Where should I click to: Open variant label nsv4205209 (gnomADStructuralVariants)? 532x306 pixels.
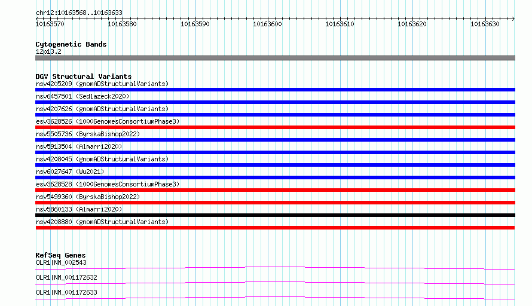[x=102, y=84]
